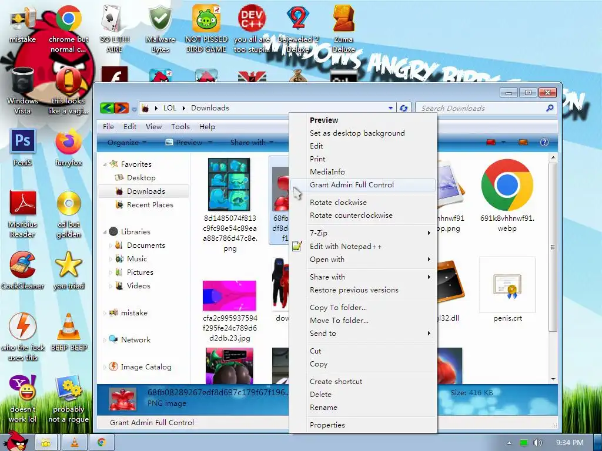This screenshot has width=602, height=451.
Task: Open recent pages dropdown beside nav arrows
Action: coord(134,109)
